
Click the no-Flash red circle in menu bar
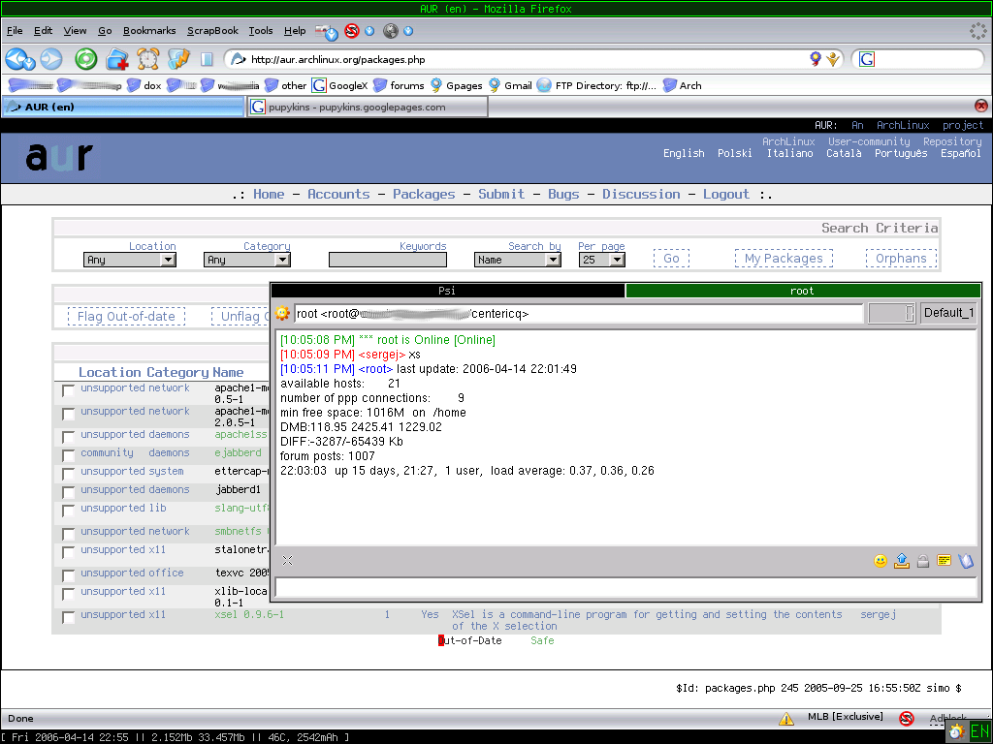351,30
